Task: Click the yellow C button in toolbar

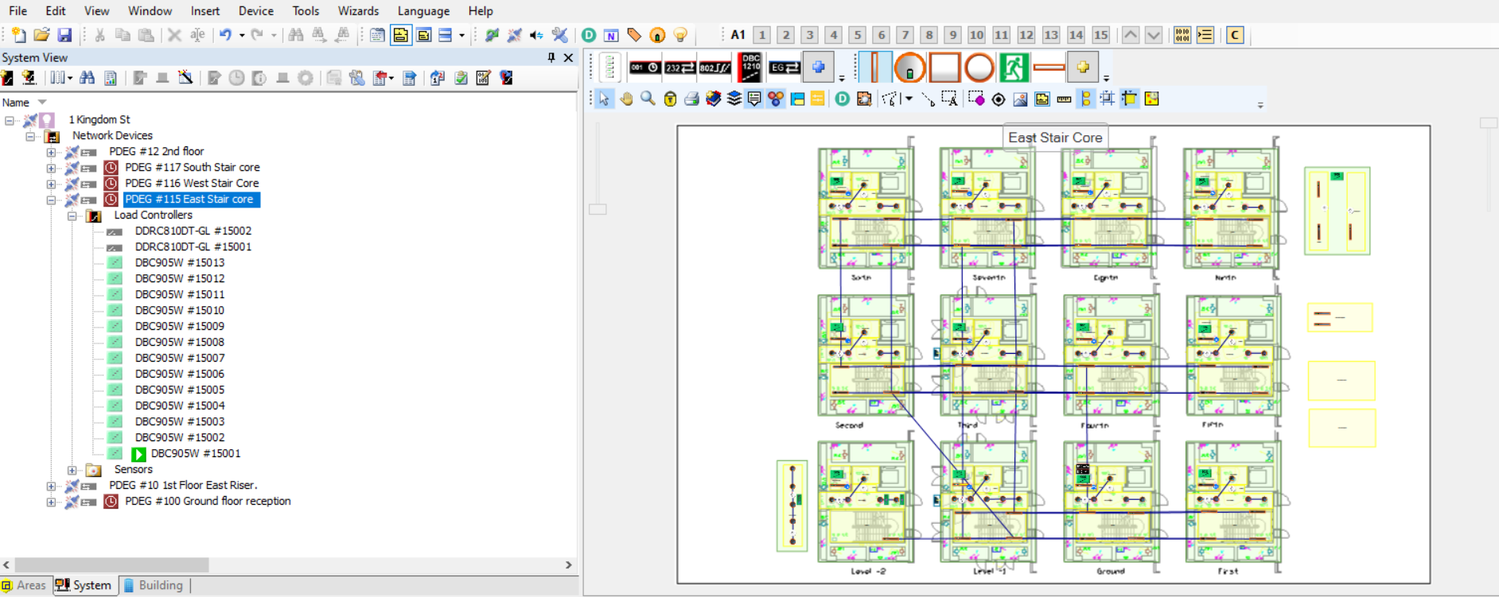Action: [x=1235, y=35]
